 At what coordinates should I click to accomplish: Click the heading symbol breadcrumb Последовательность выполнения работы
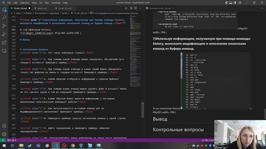pyautogui.click(x=114, y=13)
